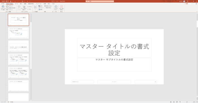Open Fonts (フォント) dropdown

tap(41, 8)
